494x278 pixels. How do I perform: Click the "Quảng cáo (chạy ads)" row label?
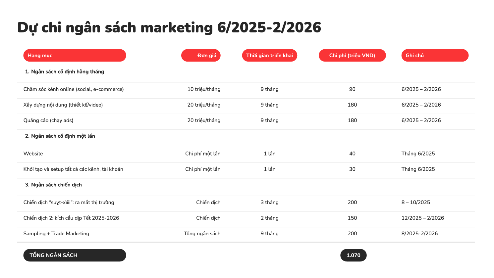tap(48, 120)
